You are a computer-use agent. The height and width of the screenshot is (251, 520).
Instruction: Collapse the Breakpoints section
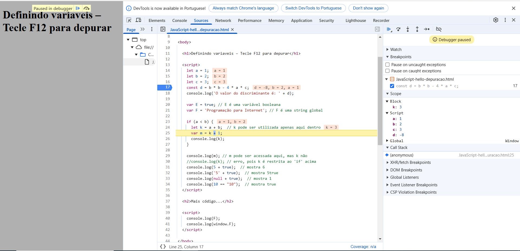tap(388, 57)
